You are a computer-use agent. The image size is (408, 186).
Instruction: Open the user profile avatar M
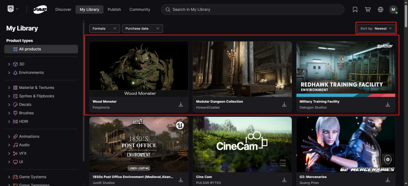pos(393,10)
